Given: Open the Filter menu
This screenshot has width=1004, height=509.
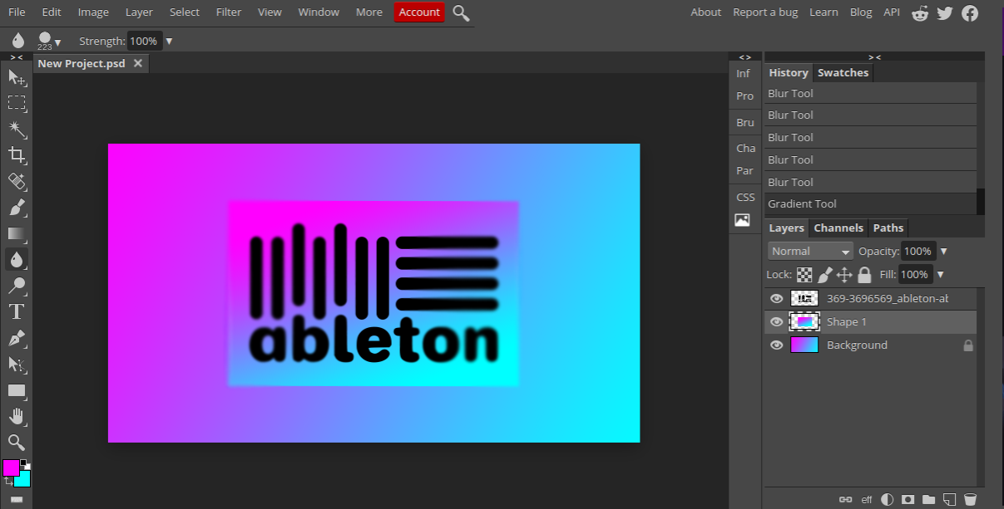Looking at the screenshot, I should coord(228,12).
